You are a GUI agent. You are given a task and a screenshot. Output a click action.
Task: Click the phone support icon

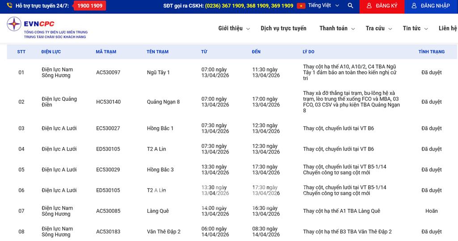9,6
